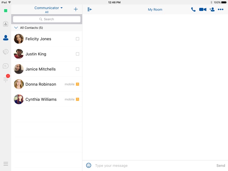Click the add participant icon
Image resolution: width=228 pixels, height=171 pixels.
[212, 9]
